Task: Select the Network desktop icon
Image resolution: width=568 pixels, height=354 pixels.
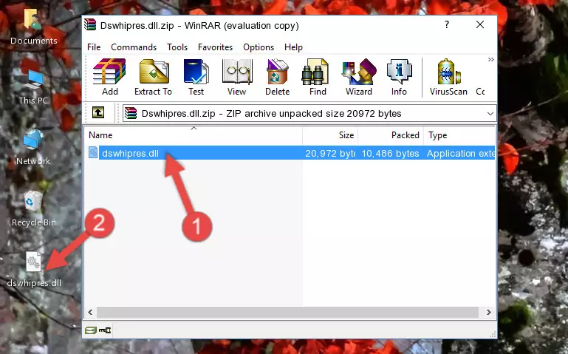Action: (33, 148)
